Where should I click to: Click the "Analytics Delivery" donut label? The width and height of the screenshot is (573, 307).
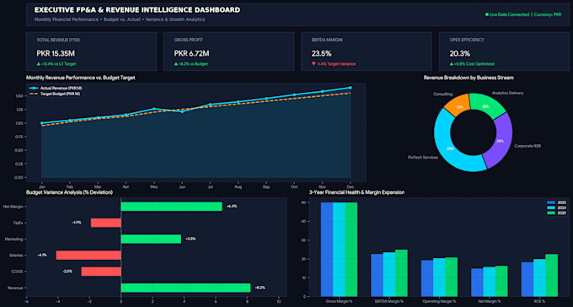507,93
